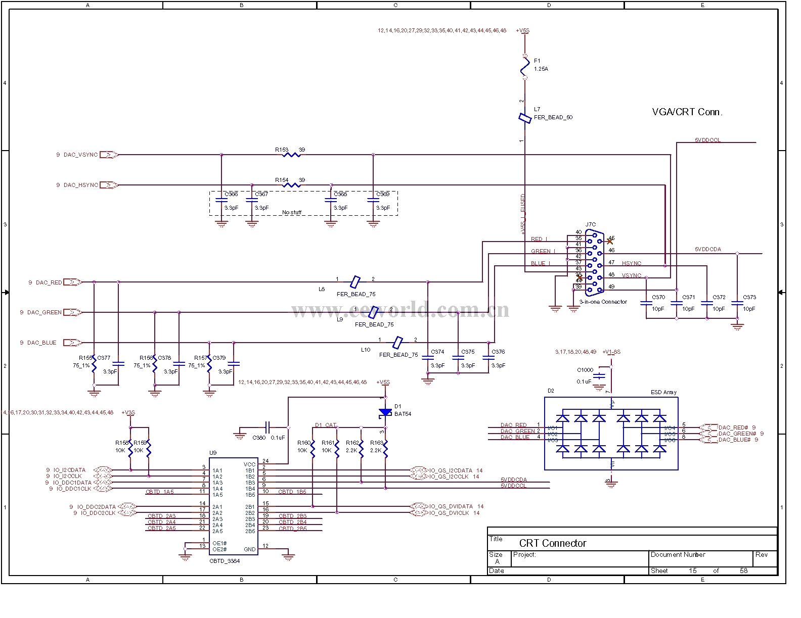Image resolution: width=801 pixels, height=618 pixels.
Task: Click the 75_1% resistor R155 symbol
Action: pos(94,364)
